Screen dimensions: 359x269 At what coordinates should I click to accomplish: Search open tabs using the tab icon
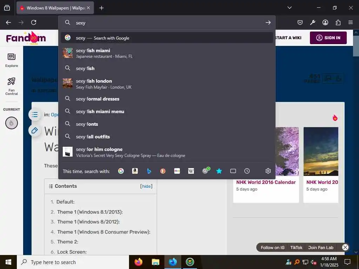233,171
